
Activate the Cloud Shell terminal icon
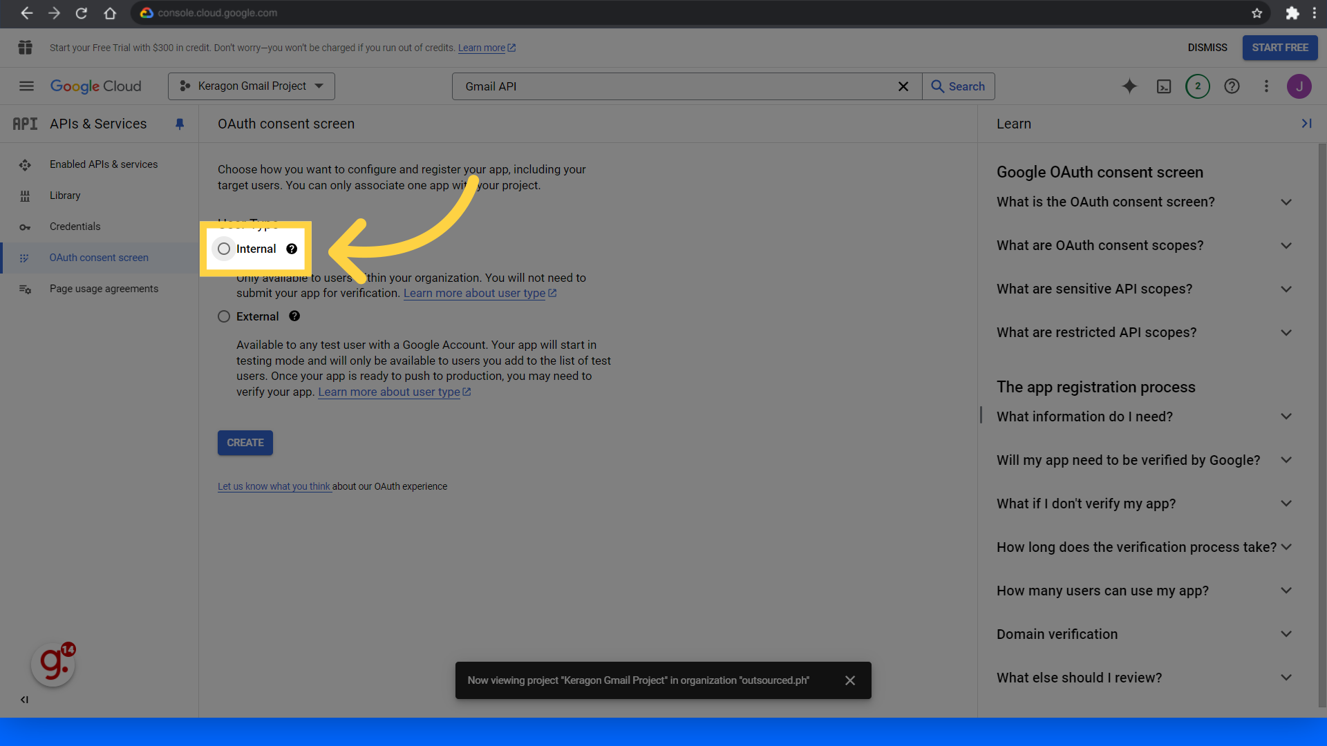coord(1164,86)
